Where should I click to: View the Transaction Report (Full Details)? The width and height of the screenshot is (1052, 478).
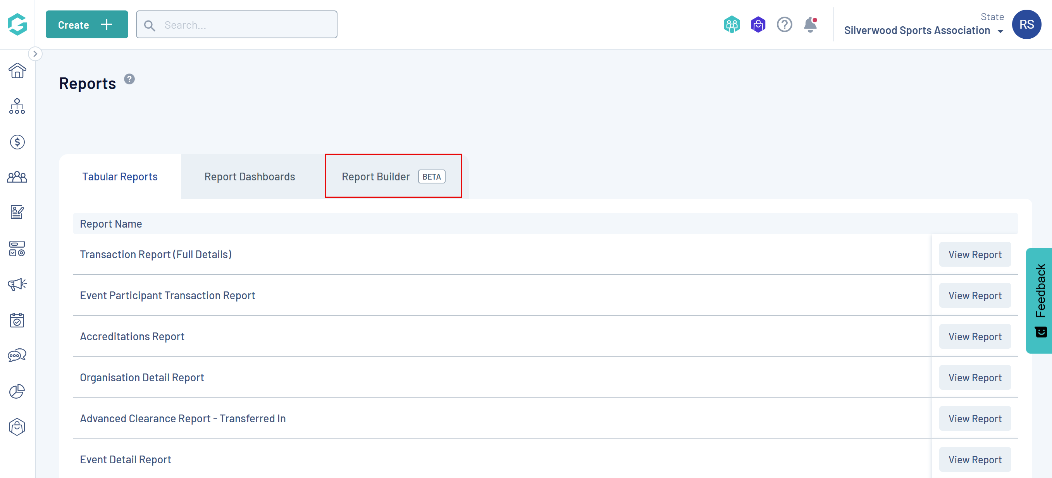[x=975, y=255]
